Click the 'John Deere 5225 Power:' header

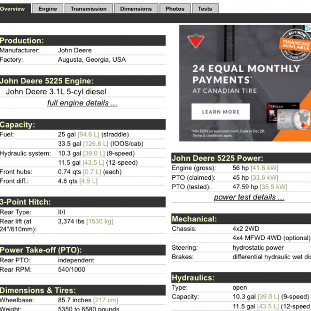point(241,158)
